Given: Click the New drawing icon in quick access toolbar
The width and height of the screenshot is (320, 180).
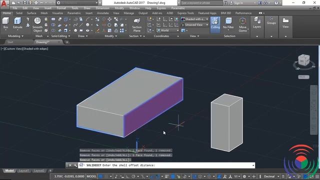Looking at the screenshot, I should [13, 3].
